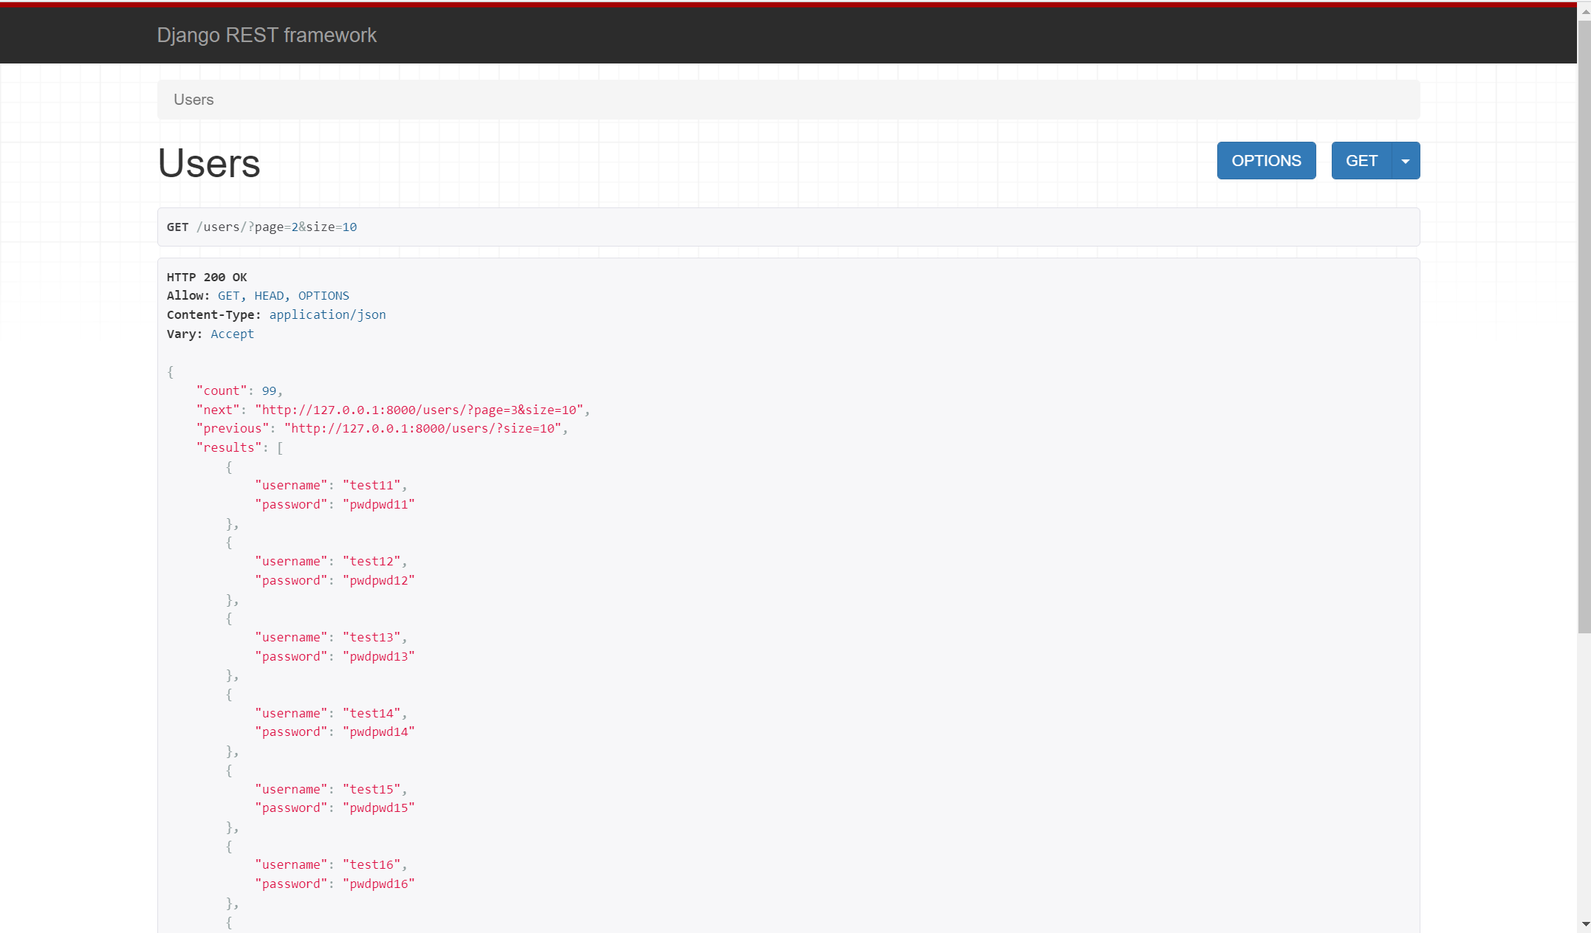
Task: Click the password value pwdpwd13
Action: pos(378,656)
